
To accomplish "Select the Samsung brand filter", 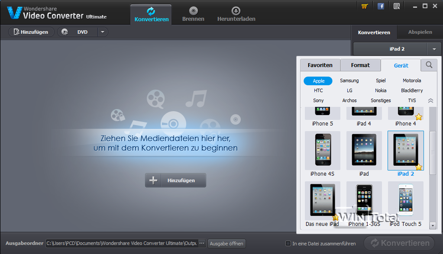I will pos(349,80).
